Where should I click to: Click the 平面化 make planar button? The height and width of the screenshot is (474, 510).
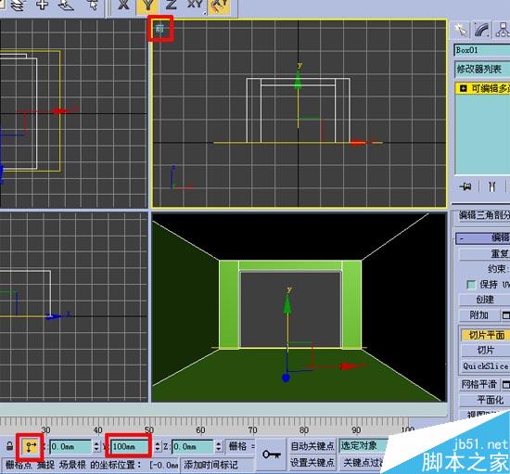tap(485, 400)
